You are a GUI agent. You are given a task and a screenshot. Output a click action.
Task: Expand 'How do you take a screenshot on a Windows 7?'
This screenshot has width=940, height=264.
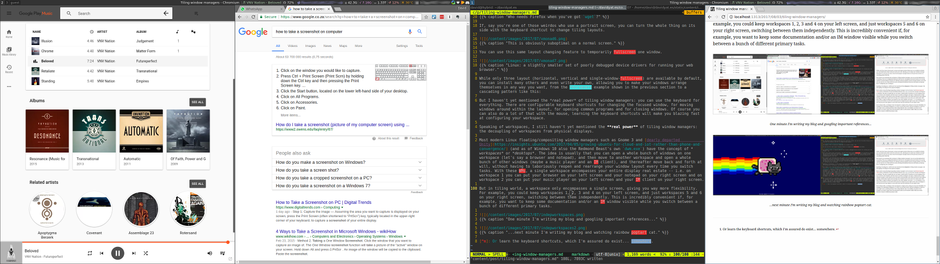coord(349,186)
